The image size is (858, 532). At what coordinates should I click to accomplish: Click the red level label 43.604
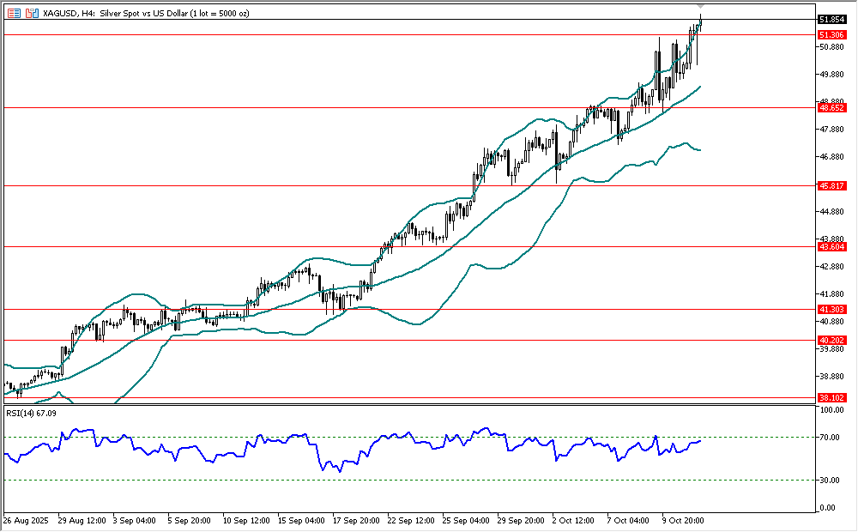coord(831,247)
